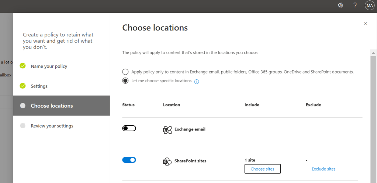Enable the Exchange email toggle
This screenshot has width=377, height=183.
click(129, 128)
